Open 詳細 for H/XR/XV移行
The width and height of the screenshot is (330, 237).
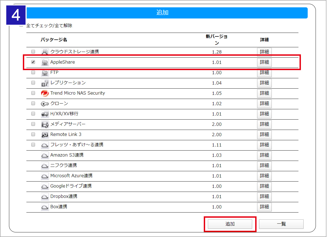coord(264,114)
